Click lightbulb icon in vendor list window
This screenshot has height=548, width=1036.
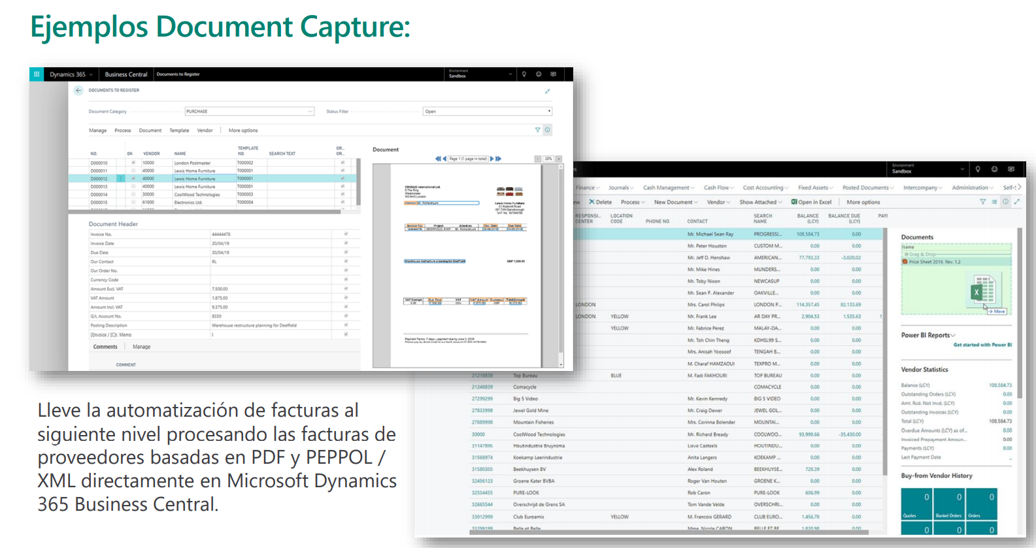(978, 169)
